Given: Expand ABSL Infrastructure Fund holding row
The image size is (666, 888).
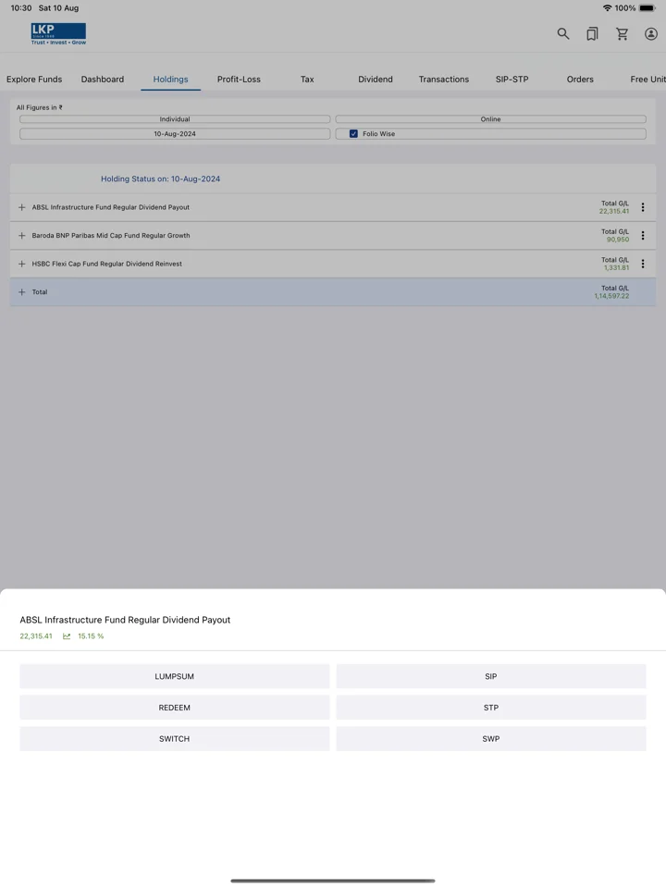Looking at the screenshot, I should (21, 207).
